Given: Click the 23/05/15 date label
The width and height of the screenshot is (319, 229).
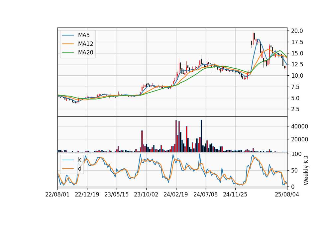Looking at the screenshot, I should click(117, 194).
